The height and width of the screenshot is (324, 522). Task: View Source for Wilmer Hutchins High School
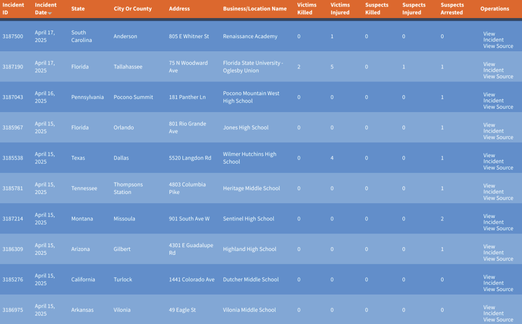click(498, 167)
